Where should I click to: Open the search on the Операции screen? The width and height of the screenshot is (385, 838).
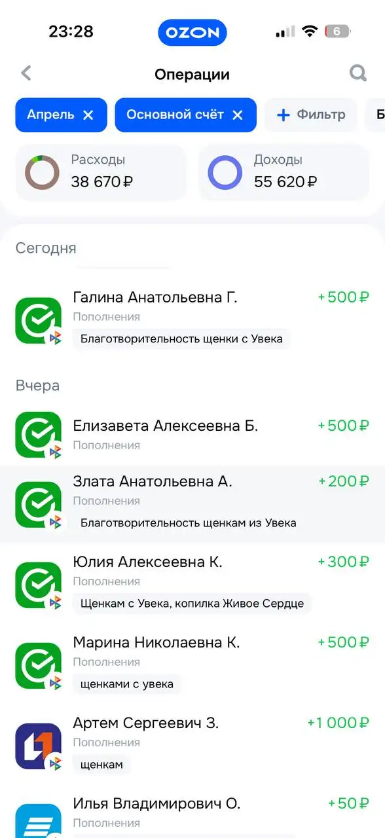tap(357, 73)
